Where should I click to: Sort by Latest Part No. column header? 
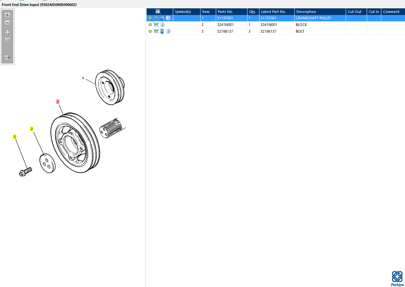pyautogui.click(x=277, y=12)
